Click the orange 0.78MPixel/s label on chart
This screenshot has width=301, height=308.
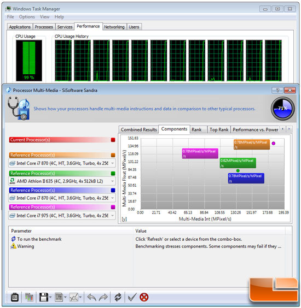coord(252,145)
